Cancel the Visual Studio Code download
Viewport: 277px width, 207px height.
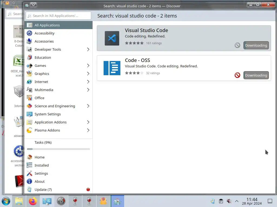pyautogui.click(x=237, y=45)
